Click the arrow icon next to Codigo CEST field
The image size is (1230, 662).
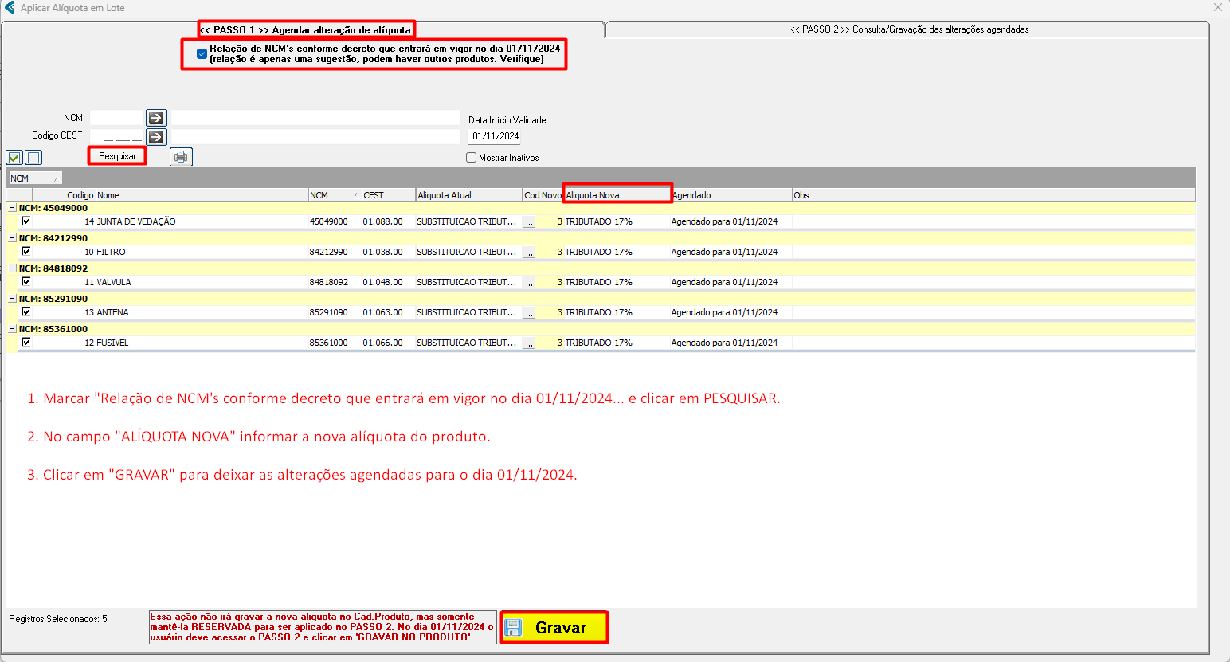156,137
